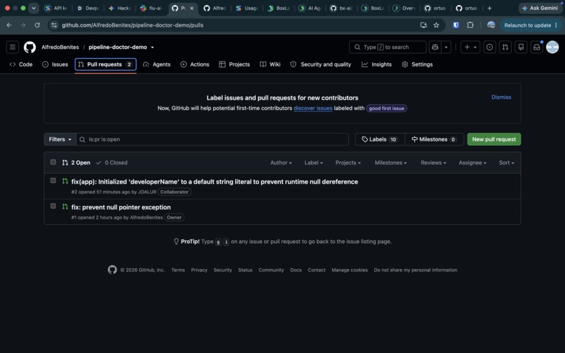Screen dimensions: 565x353
Task: Click the install app icon in address bar
Action: tap(423, 25)
